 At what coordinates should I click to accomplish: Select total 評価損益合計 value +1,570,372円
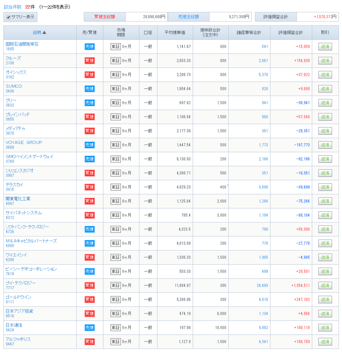pyautogui.click(x=325, y=17)
